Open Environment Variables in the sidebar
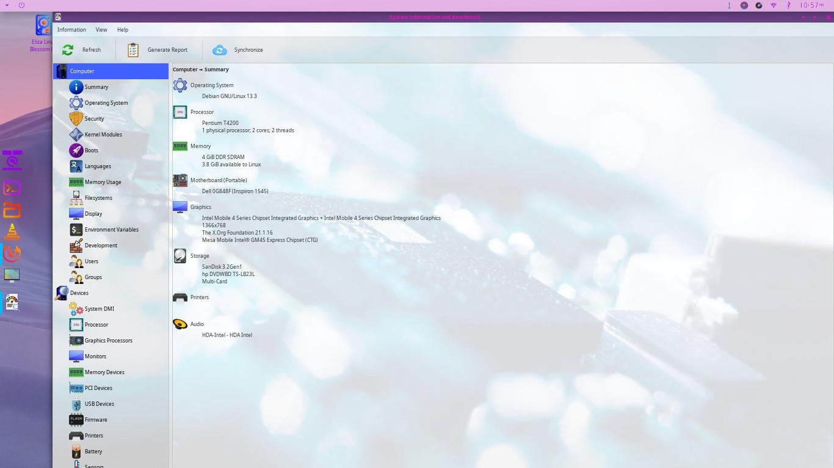This screenshot has height=468, width=834. click(x=111, y=230)
